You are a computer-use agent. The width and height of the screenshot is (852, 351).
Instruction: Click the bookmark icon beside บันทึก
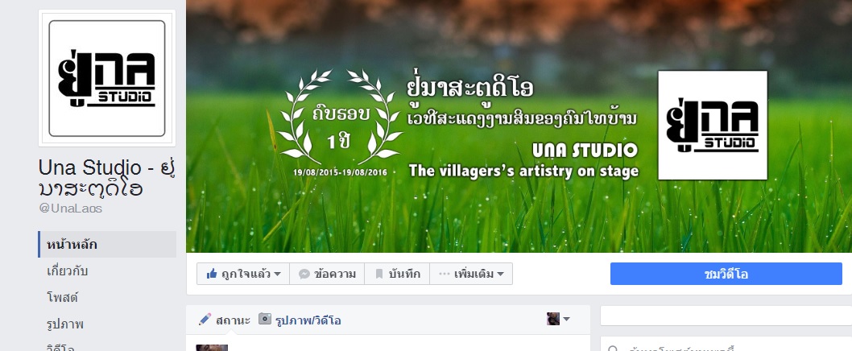tap(379, 275)
